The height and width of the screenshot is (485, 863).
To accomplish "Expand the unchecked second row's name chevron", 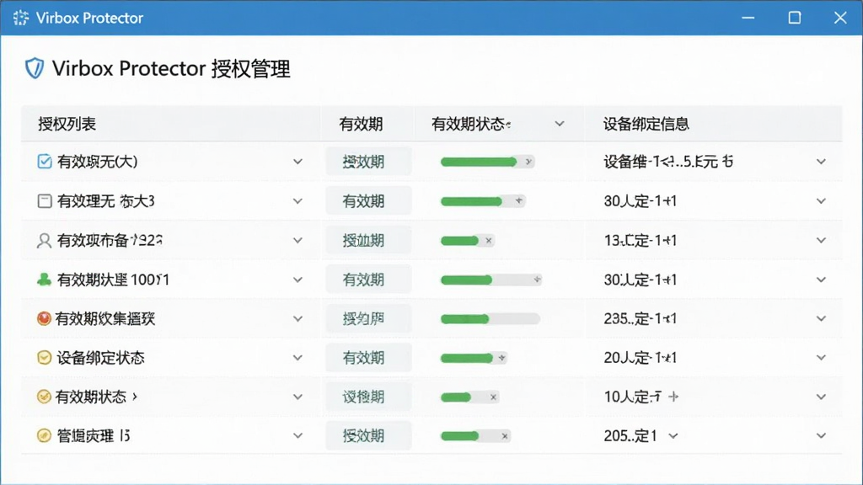I will pos(297,200).
